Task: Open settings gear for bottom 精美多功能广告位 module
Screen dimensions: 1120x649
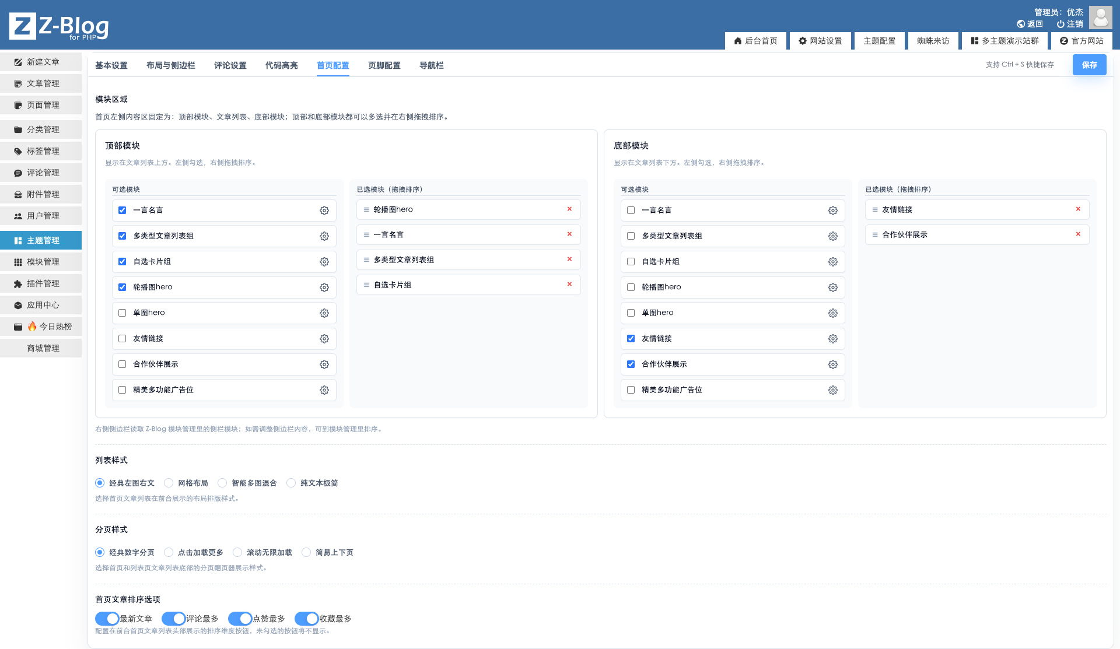Action: click(833, 390)
